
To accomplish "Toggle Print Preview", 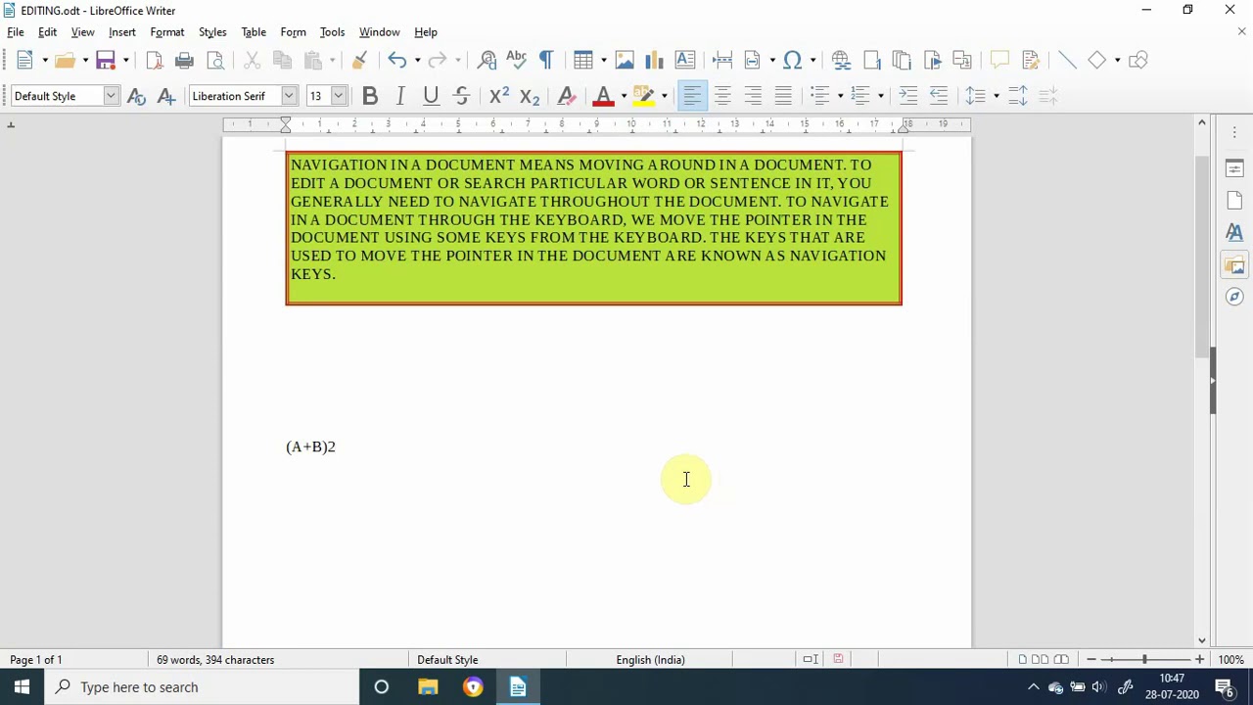I will (x=215, y=61).
